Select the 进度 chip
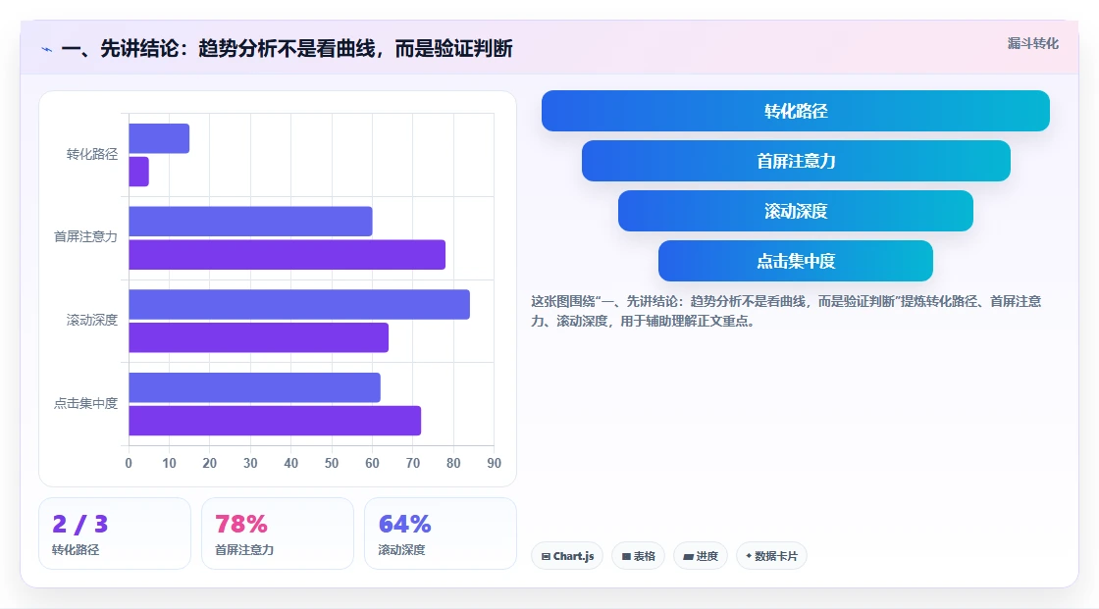Viewport: 1099px width, 609px height. point(701,556)
